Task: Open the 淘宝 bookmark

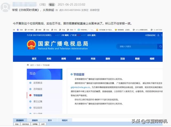Action: [x=46, y=30]
